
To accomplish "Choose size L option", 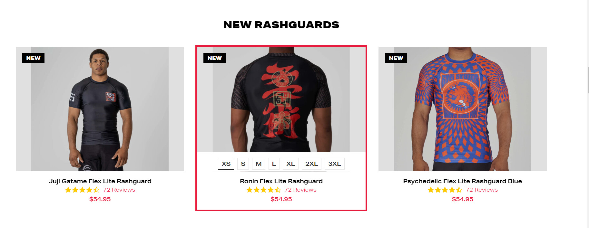I will click(x=274, y=164).
